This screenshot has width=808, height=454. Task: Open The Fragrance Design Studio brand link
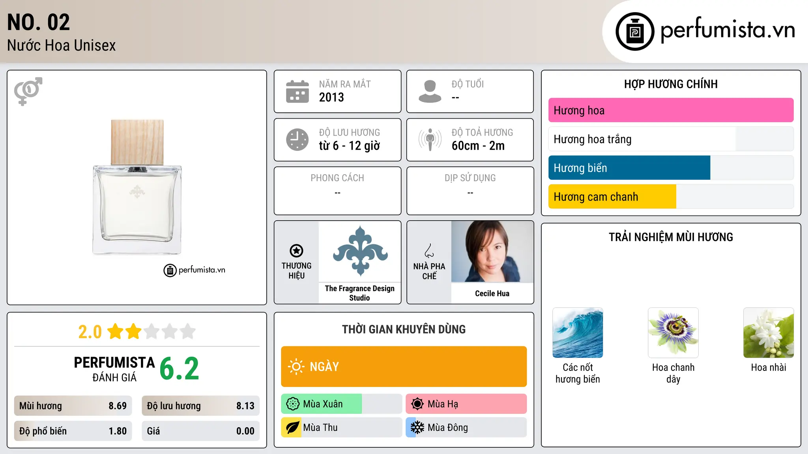[360, 293]
